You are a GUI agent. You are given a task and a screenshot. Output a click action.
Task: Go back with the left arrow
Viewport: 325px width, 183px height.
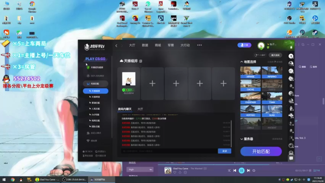pos(116,46)
